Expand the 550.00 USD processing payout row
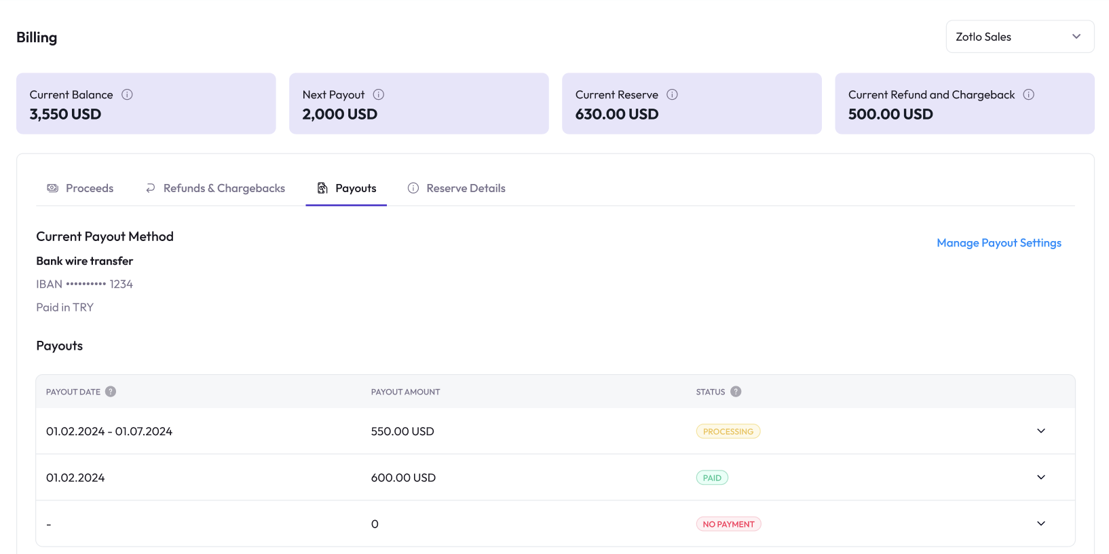Image resolution: width=1109 pixels, height=554 pixels. 1041,431
